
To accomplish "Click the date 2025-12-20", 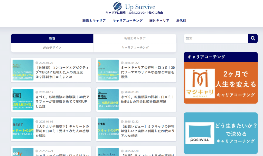I will click(131, 151).
